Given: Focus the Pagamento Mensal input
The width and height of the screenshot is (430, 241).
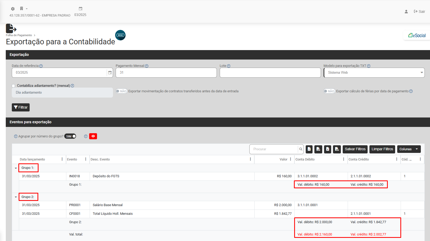Looking at the screenshot, I should [166, 73].
